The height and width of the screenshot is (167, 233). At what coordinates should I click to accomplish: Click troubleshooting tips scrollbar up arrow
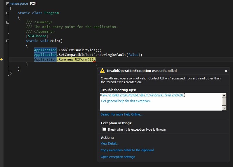click(224, 95)
